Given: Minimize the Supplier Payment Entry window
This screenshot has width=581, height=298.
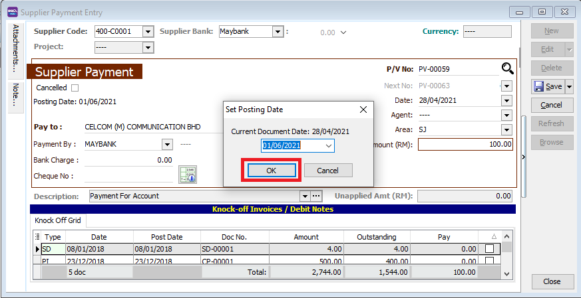Looking at the screenshot, I should 520,12.
